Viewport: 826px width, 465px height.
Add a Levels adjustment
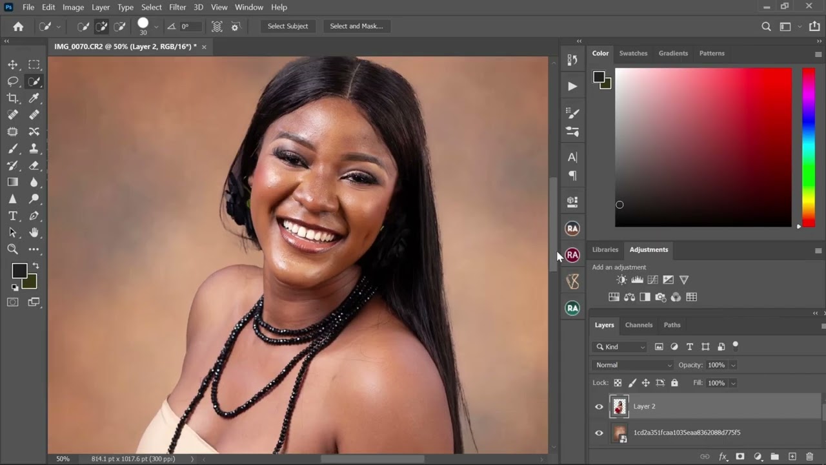637,280
